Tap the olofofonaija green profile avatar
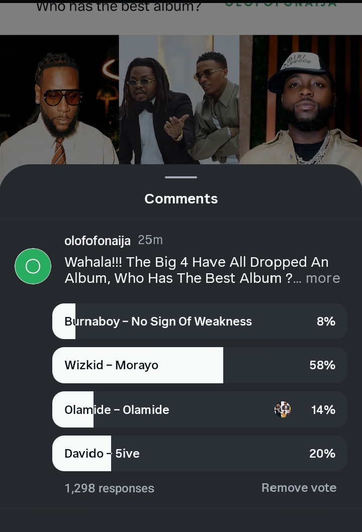 click(x=33, y=266)
